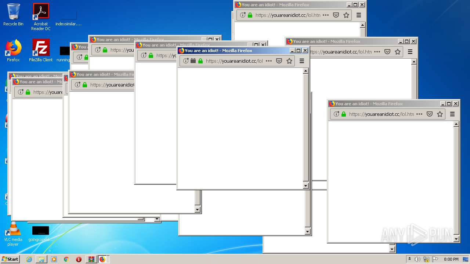The width and height of the screenshot is (470, 264).
Task: Click the green padlock in the active window
Action: click(x=200, y=61)
